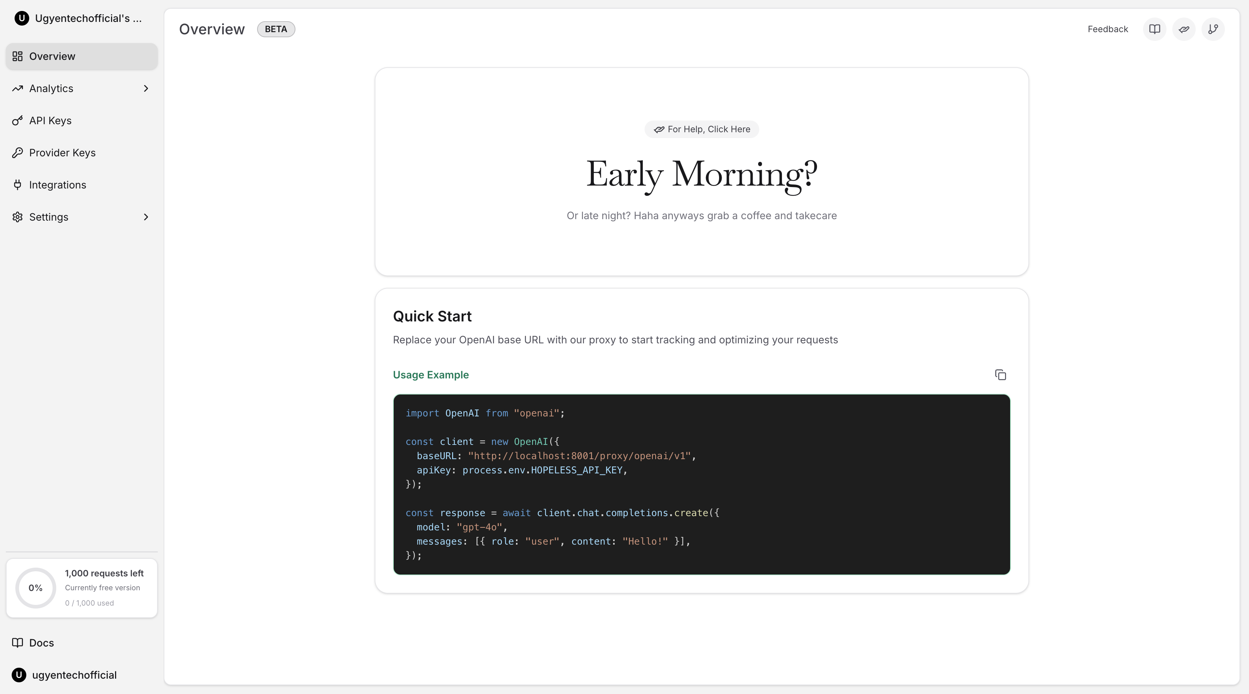
Task: Copy the Usage Example code snippet
Action: [x=1001, y=374]
